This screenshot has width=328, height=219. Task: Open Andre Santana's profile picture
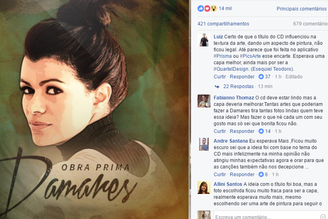[204, 144]
